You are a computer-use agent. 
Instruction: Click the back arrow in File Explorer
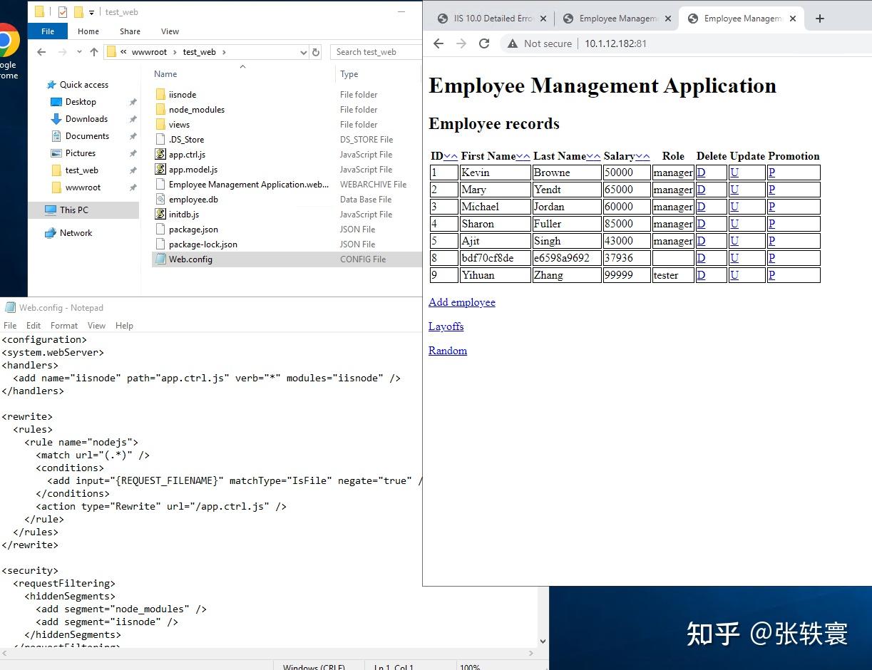click(x=41, y=51)
